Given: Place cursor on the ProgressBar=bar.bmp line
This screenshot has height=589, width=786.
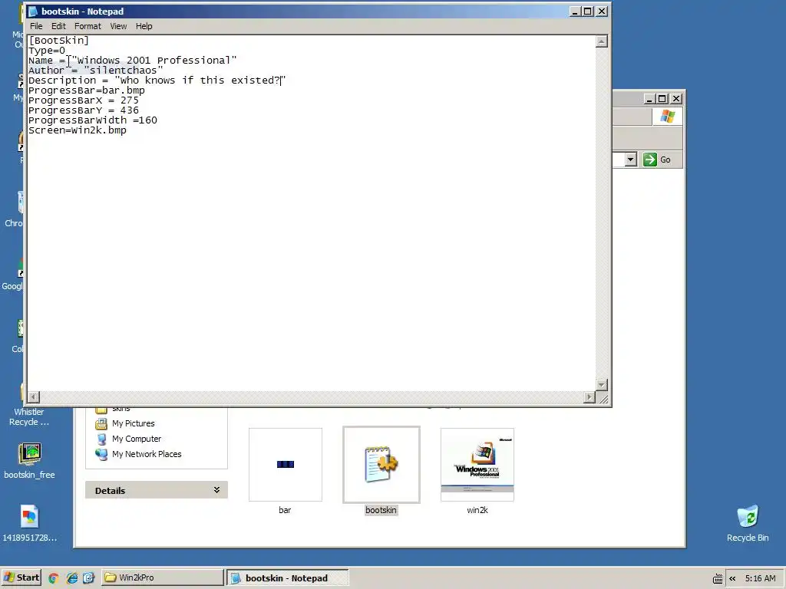Looking at the screenshot, I should [x=86, y=90].
